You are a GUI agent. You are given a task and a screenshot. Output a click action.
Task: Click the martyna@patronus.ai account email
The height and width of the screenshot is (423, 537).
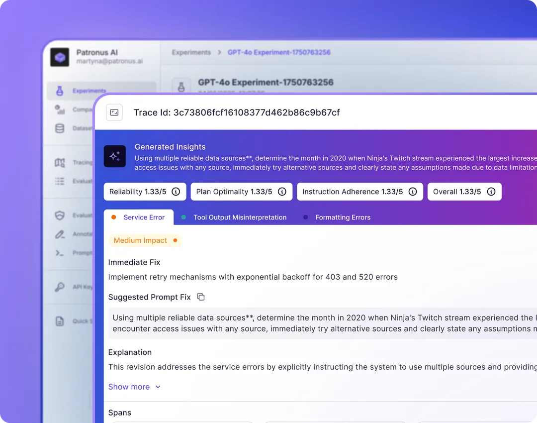109,61
